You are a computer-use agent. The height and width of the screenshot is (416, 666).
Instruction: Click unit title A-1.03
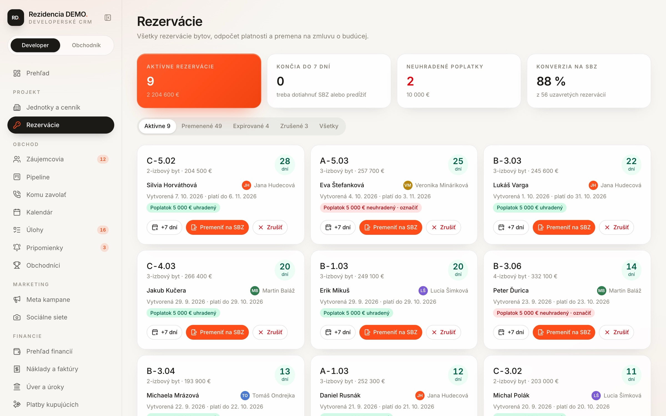(334, 371)
